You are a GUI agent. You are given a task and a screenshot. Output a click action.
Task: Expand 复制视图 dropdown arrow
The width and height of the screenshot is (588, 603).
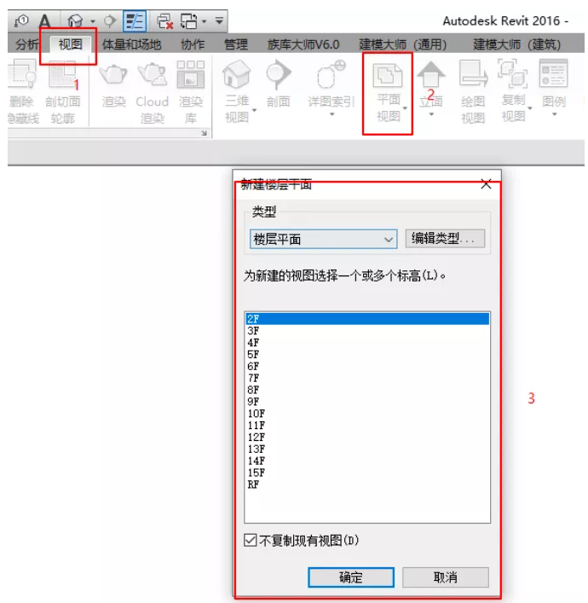530,108
